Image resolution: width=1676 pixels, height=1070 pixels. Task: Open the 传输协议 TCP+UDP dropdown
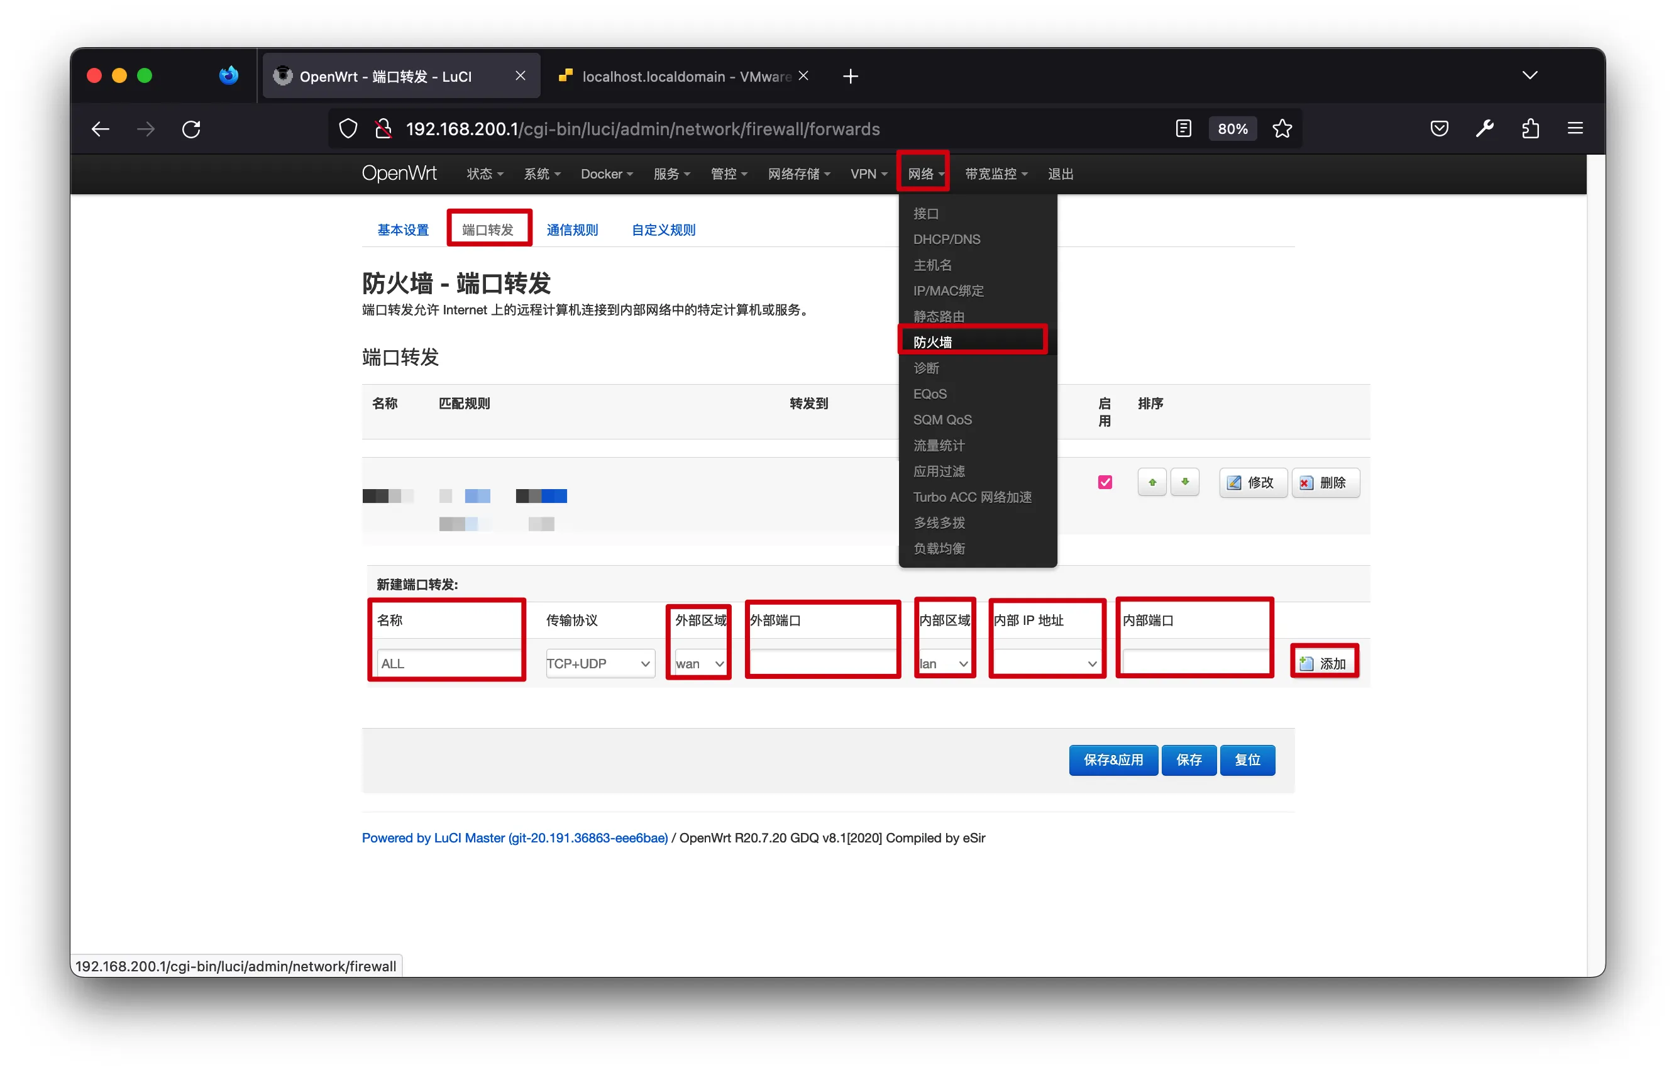pos(599,663)
